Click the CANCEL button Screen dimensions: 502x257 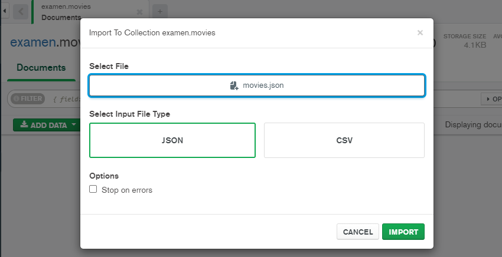coord(358,232)
